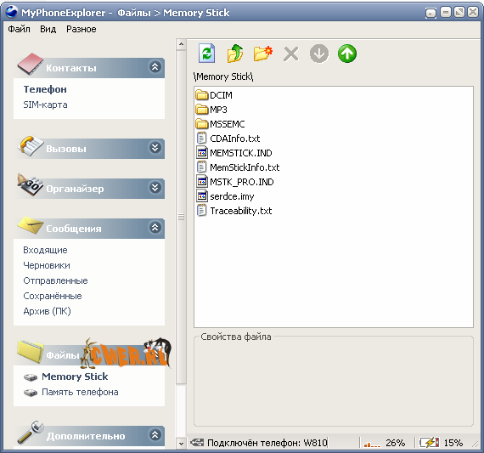Click the serdce.imy file icon
This screenshot has width=484, height=453.
pyautogui.click(x=202, y=196)
